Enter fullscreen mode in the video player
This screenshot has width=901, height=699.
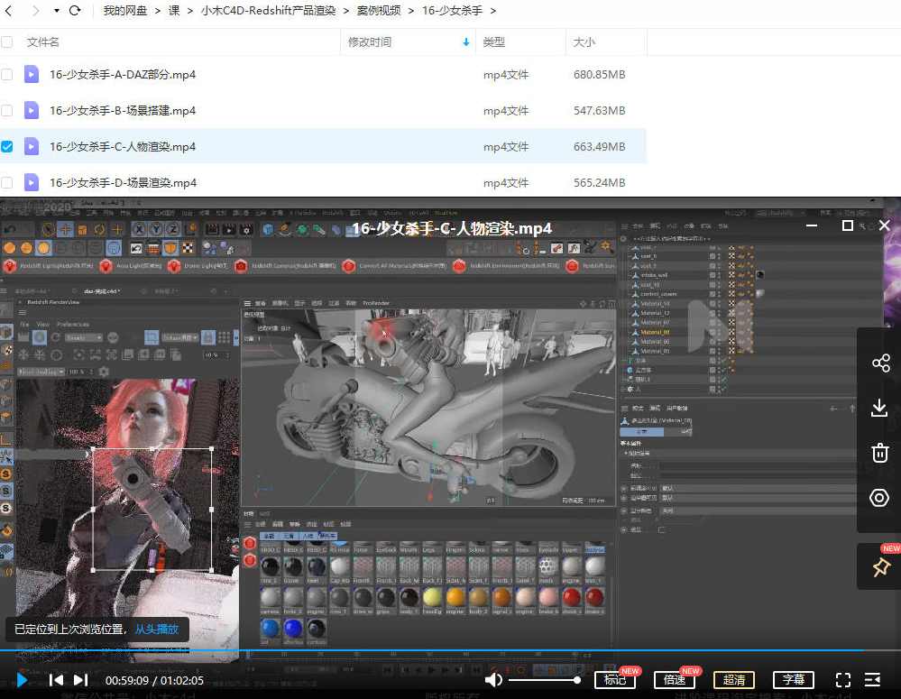tap(843, 681)
